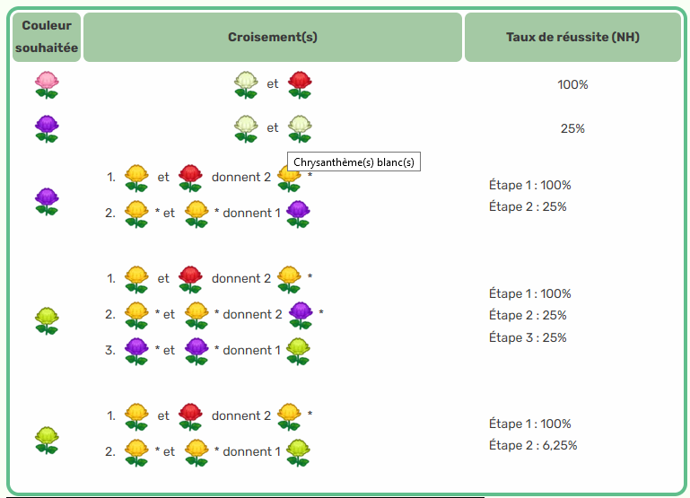Click the "Étape 3 : 25%" text
Viewport: 690px width, 498px height.
(529, 337)
